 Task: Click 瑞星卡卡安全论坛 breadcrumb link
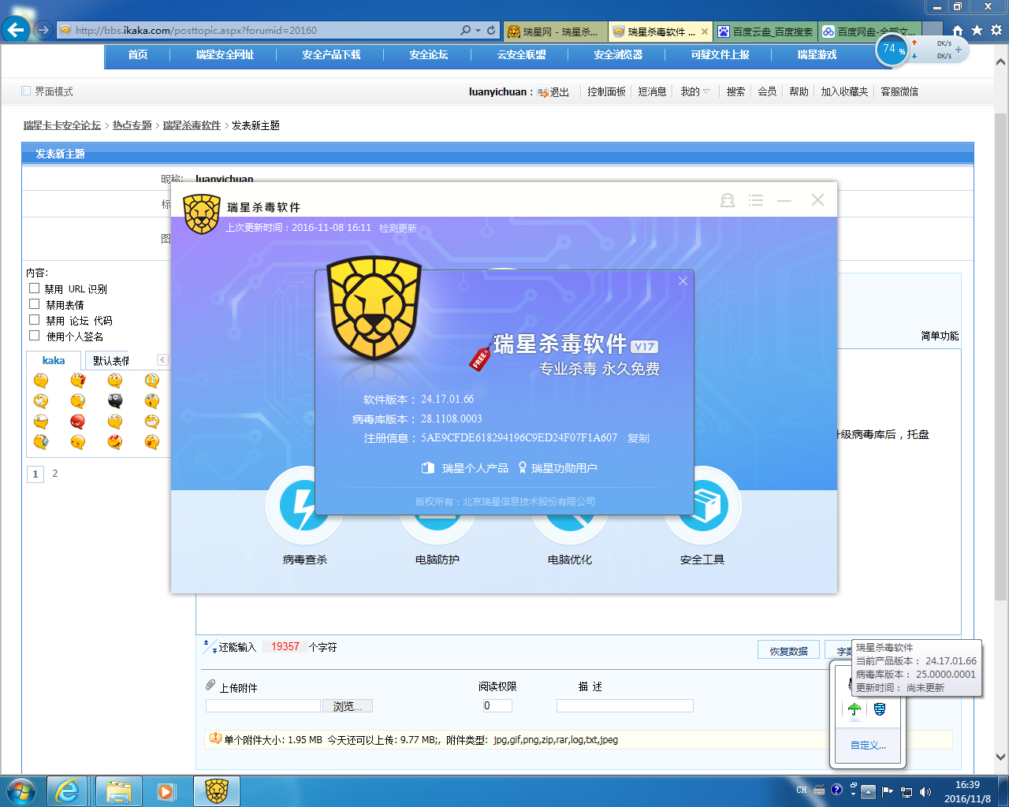[x=62, y=125]
